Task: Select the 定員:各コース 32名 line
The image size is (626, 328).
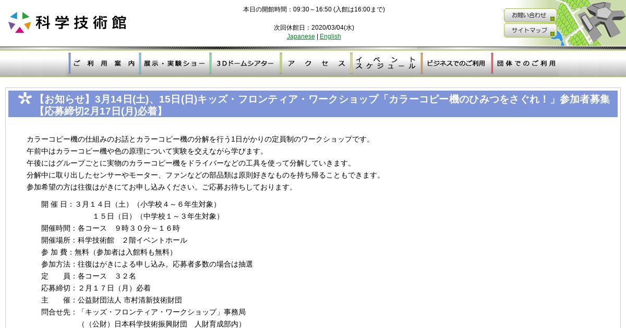Action: 89,276
